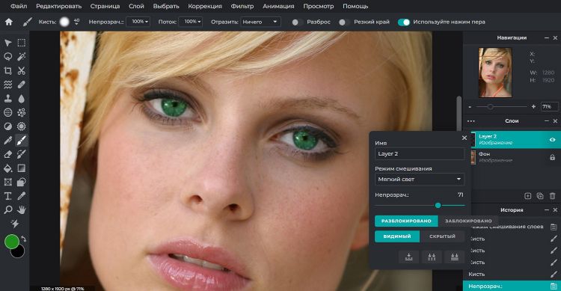Select the Blur droplet tool

[22, 99]
